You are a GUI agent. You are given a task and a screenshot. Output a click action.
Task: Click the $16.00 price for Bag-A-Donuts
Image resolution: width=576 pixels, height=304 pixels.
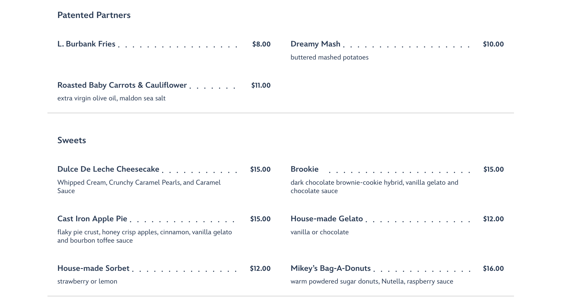click(493, 268)
